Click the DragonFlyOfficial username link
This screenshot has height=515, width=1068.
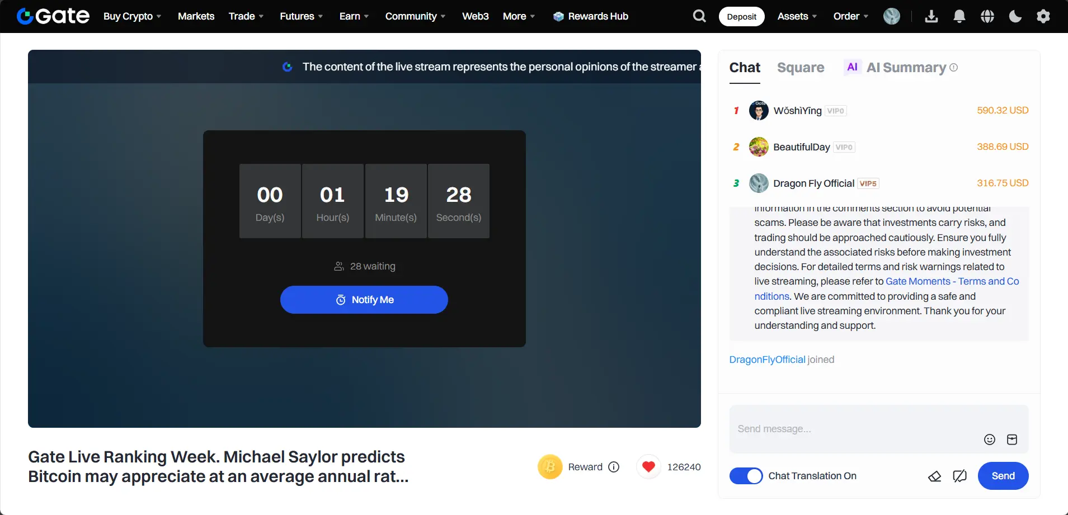767,360
